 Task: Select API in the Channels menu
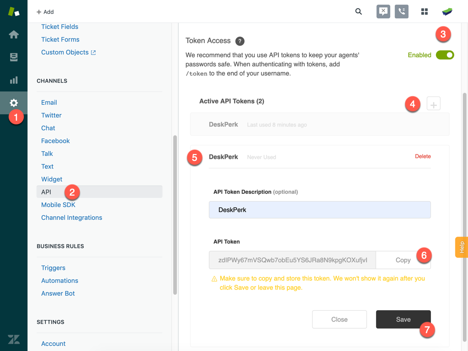tap(46, 192)
